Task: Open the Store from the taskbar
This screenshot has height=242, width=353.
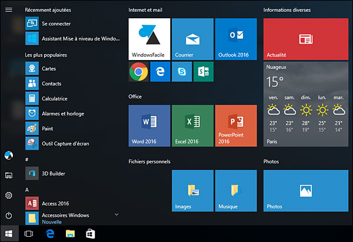Action: (x=90, y=234)
